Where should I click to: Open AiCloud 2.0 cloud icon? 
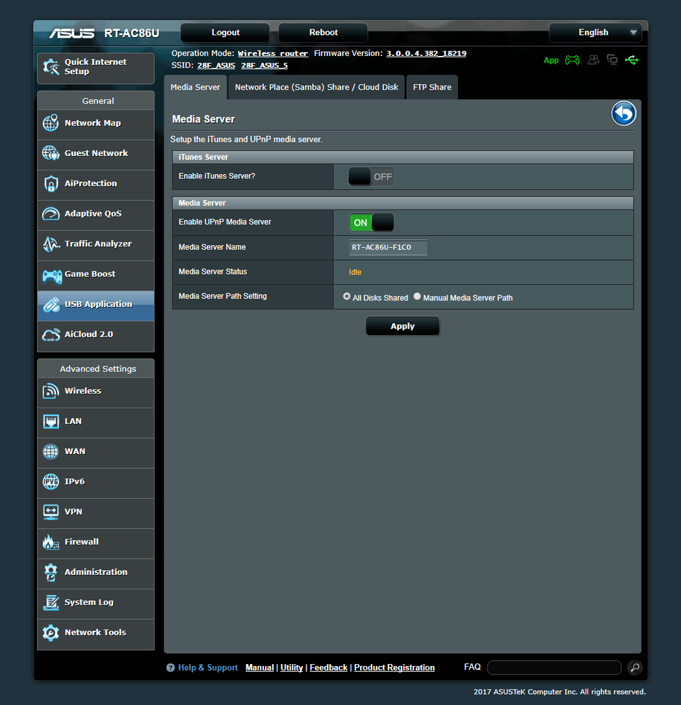pyautogui.click(x=51, y=335)
